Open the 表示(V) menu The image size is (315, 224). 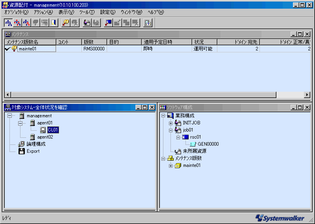66,12
